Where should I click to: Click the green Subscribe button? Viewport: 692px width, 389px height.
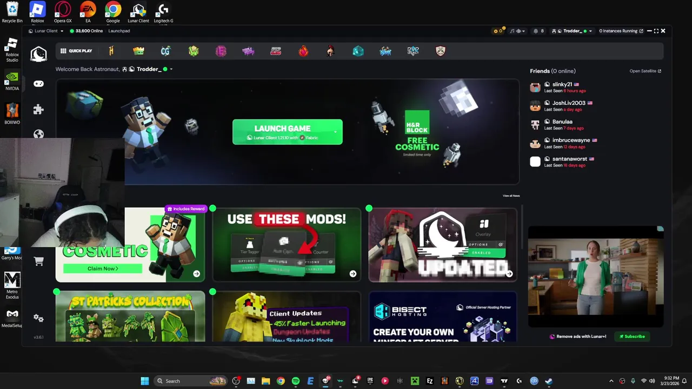click(x=632, y=336)
